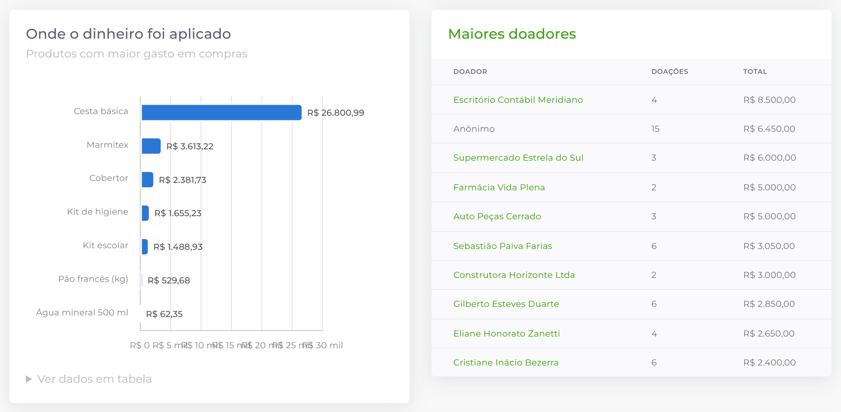Image resolution: width=841 pixels, height=412 pixels.
Task: Open donor Farmácia Vida Plena
Action: point(499,187)
